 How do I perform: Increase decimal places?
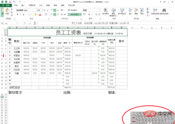(96, 14)
